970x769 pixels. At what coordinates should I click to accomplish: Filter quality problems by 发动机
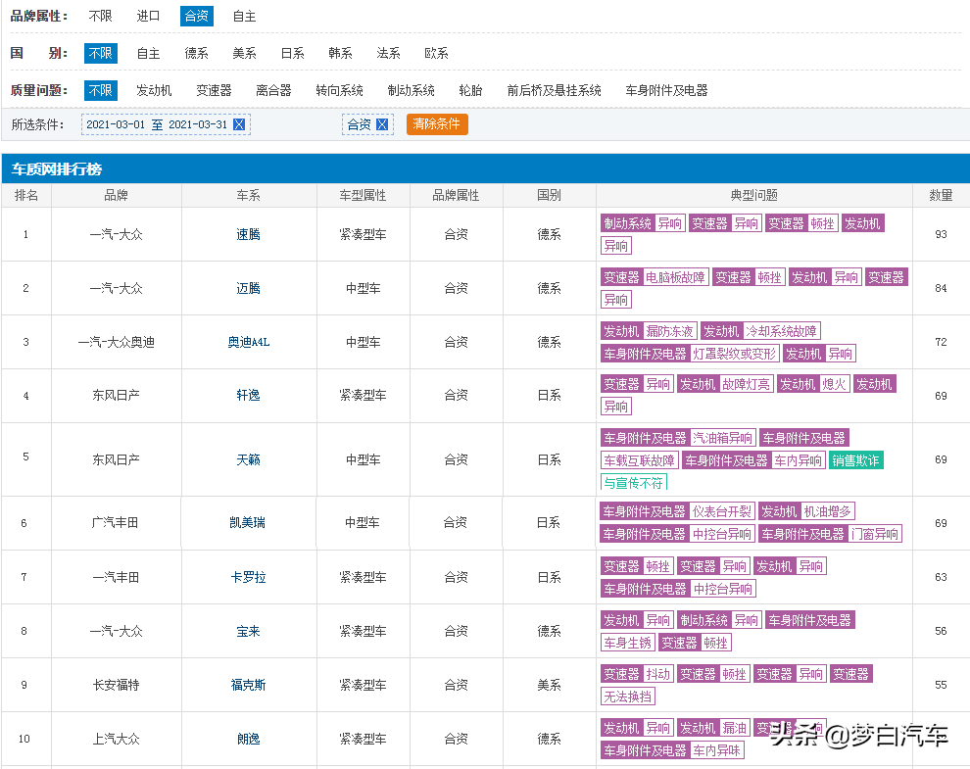(x=154, y=90)
